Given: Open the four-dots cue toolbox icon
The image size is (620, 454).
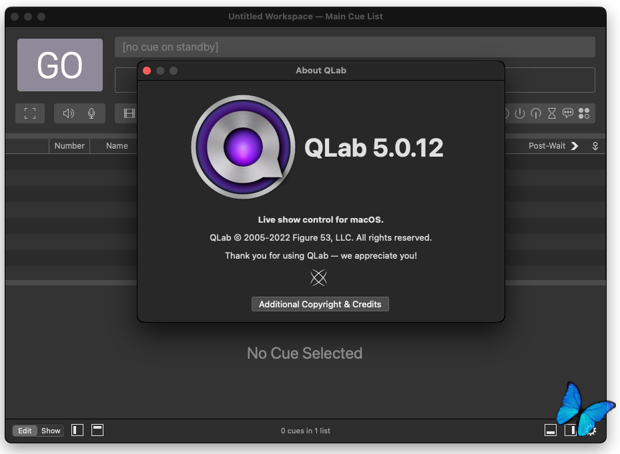Looking at the screenshot, I should click(584, 113).
